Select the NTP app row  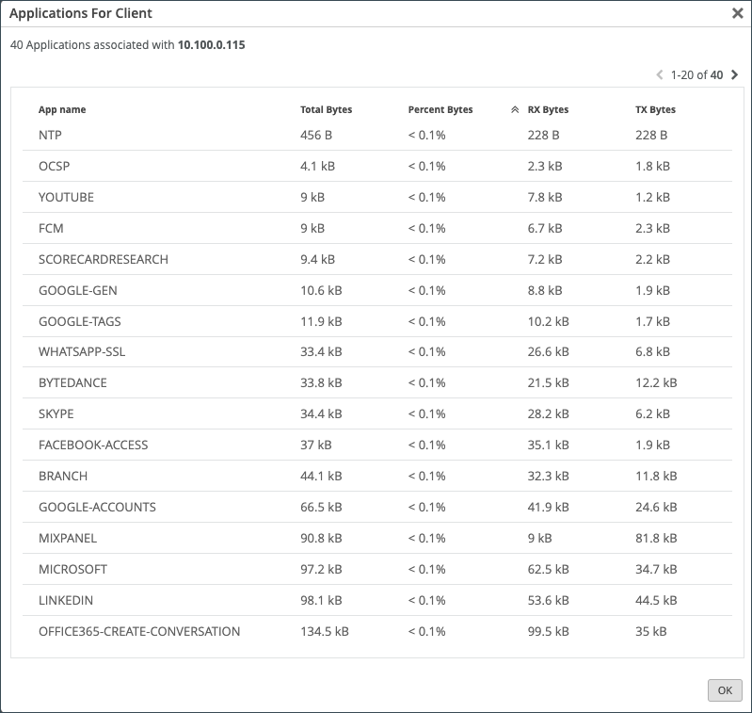pyautogui.click(x=377, y=135)
